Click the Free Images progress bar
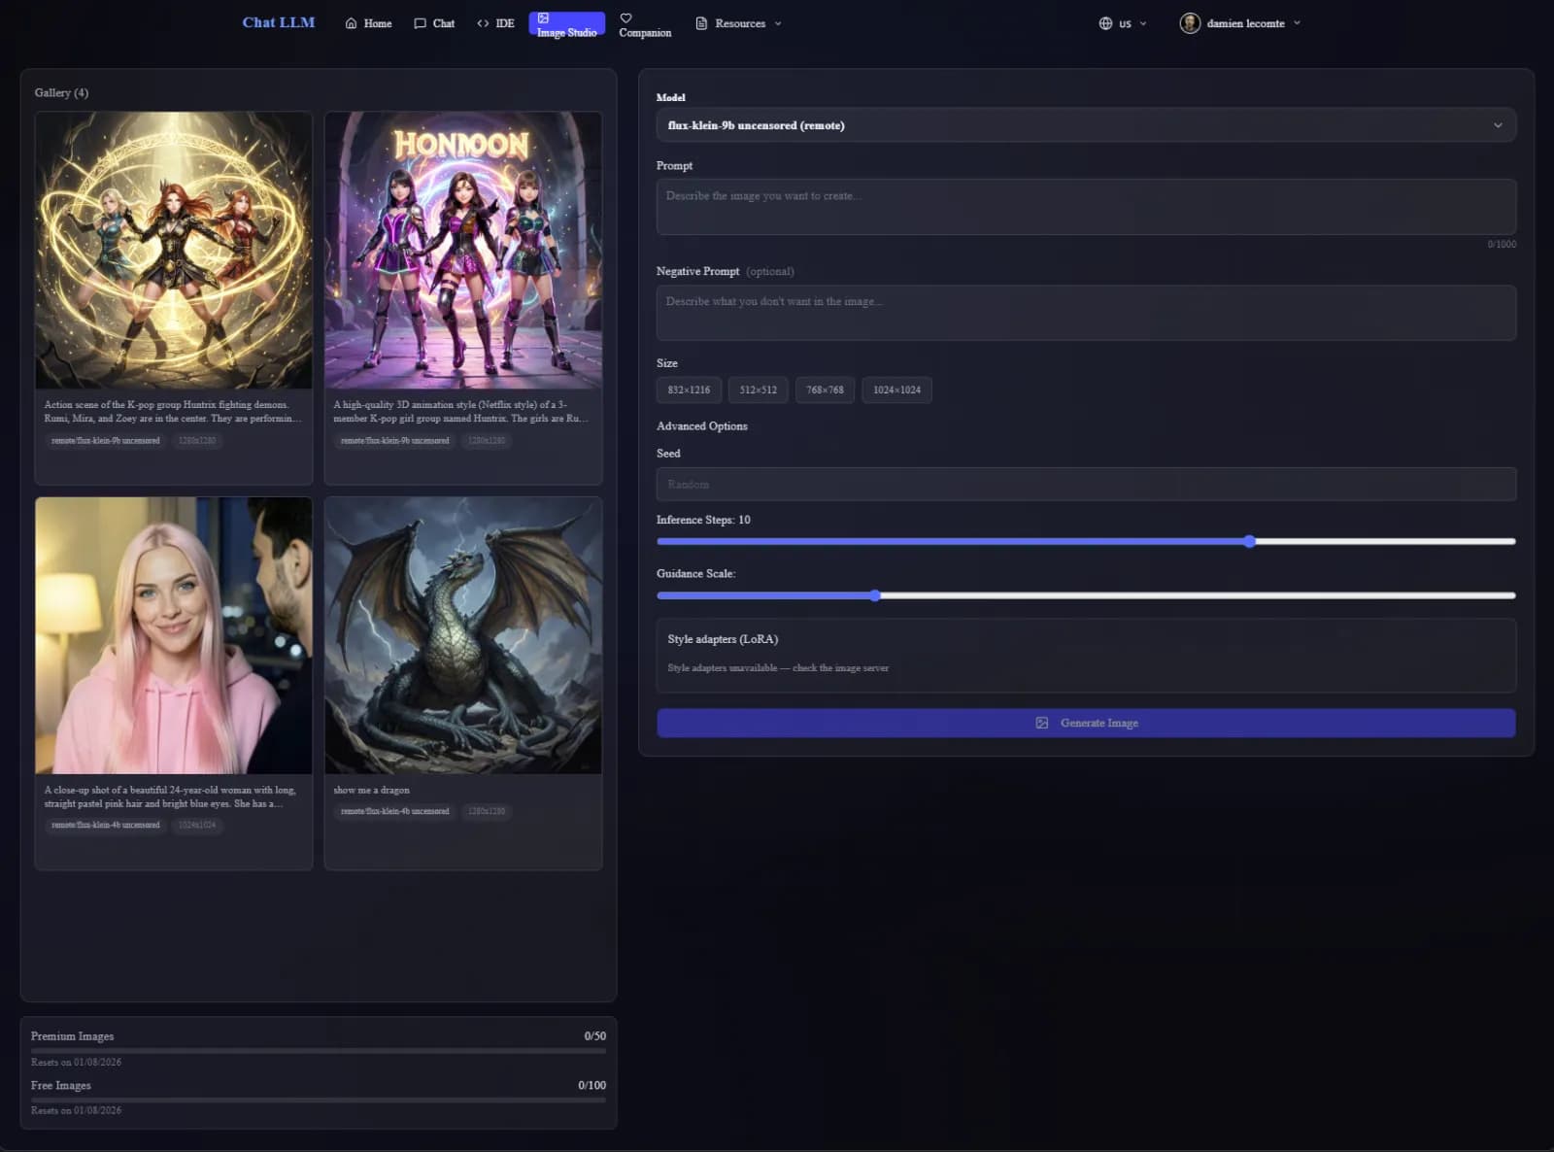Image resolution: width=1554 pixels, height=1152 pixels. tap(319, 1100)
